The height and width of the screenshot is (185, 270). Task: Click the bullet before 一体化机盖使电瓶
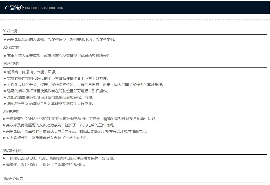pyautogui.click(x=4, y=158)
